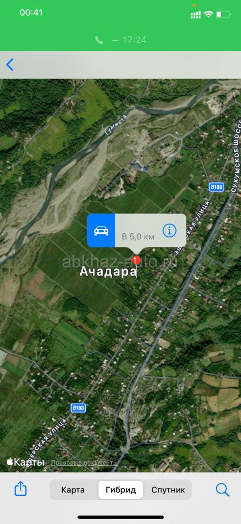Tap the В 5,0 км callout
This screenshot has height=524, width=241.
tap(138, 237)
